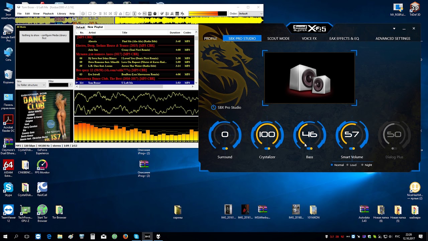
Task: Switch to the New Playlist tab
Action: (95, 27)
